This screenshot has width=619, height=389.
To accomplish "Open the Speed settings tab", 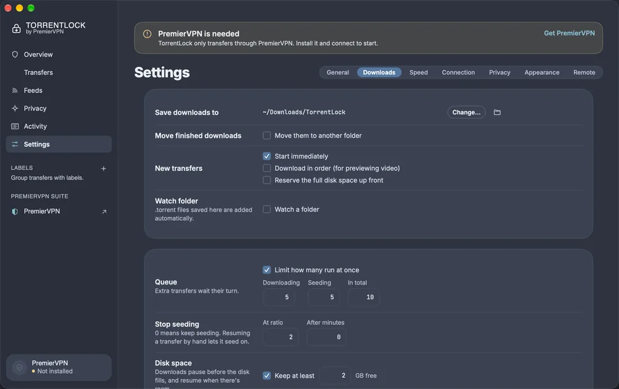I will coord(418,72).
